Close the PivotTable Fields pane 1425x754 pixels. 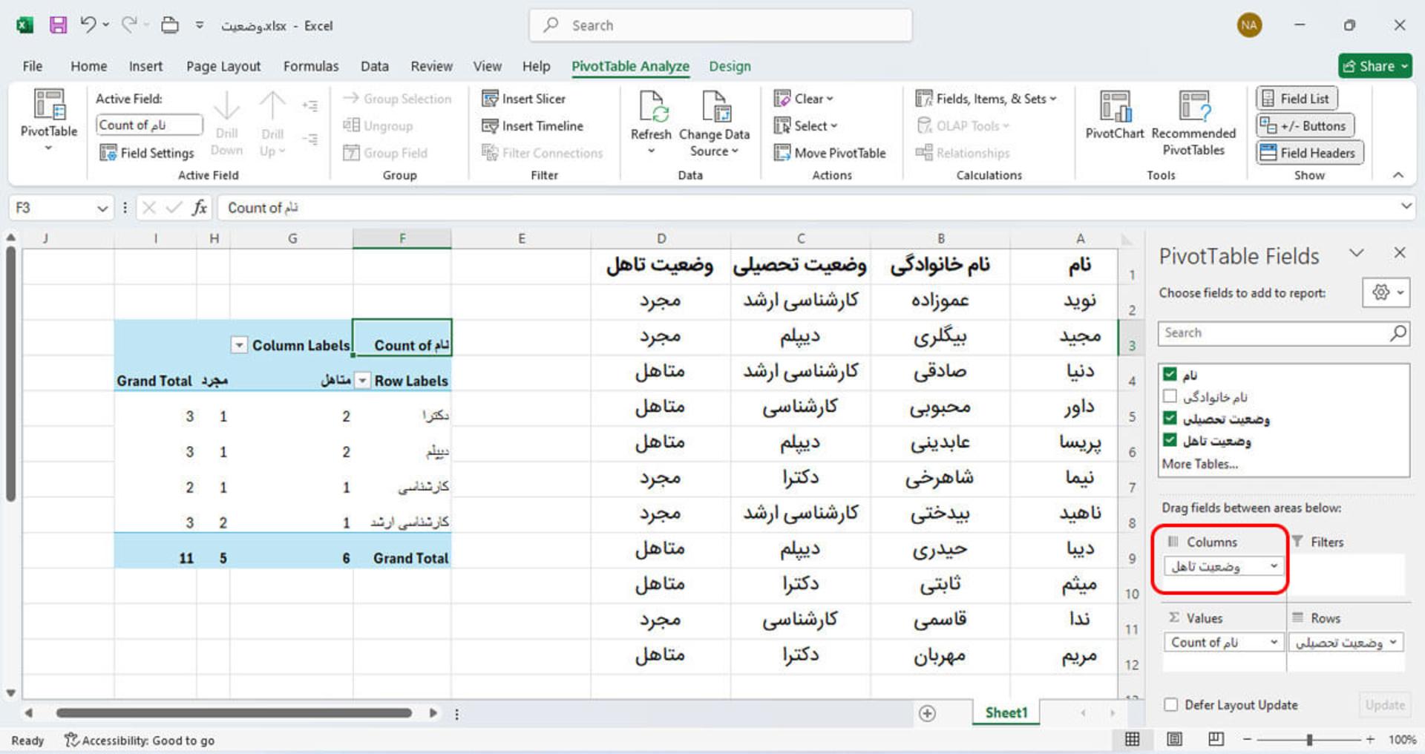1400,253
